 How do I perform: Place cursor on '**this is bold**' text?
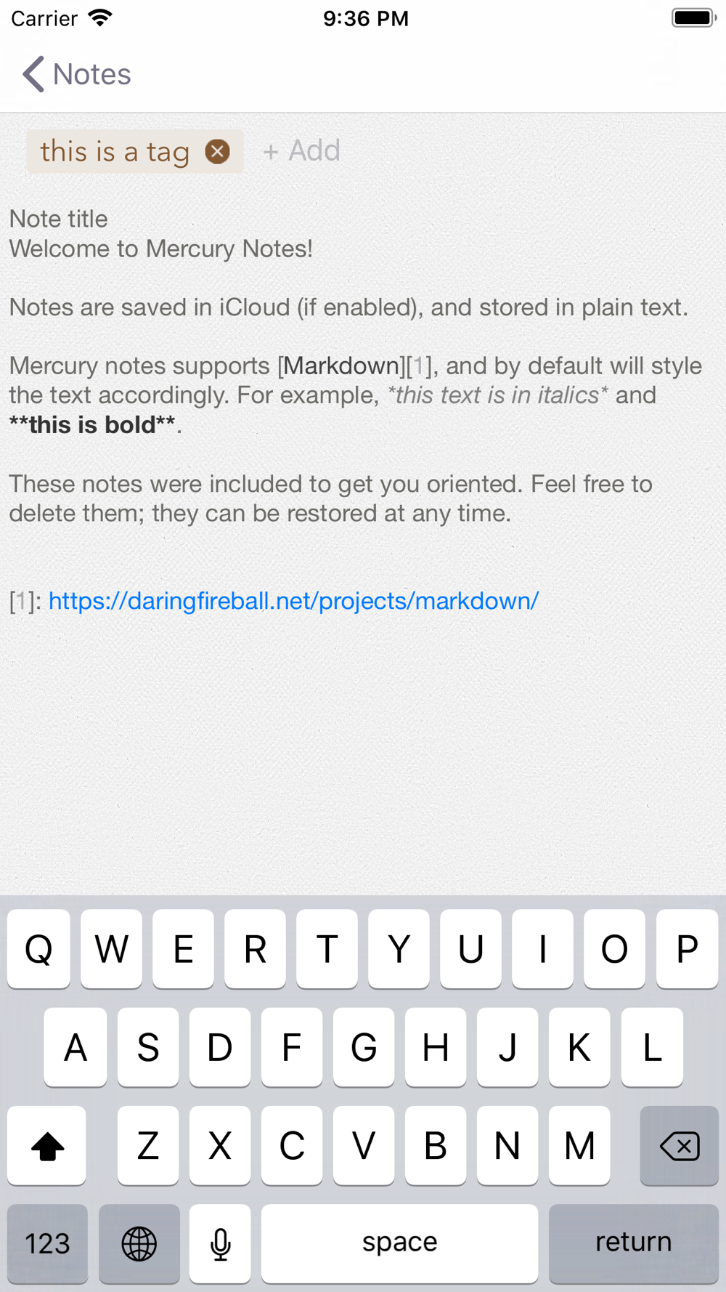[x=93, y=425]
